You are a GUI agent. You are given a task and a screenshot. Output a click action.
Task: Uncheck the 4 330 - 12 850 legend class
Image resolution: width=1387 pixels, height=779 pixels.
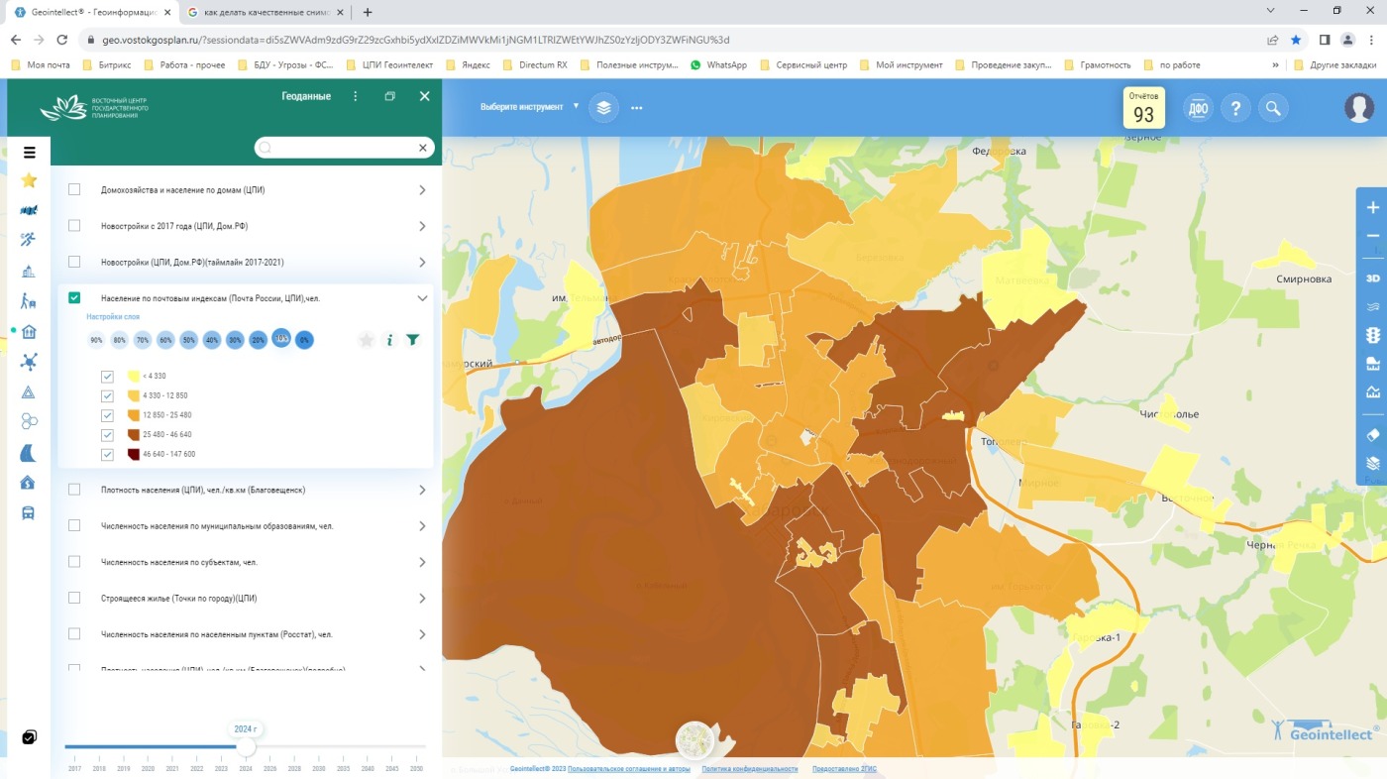[x=108, y=395]
